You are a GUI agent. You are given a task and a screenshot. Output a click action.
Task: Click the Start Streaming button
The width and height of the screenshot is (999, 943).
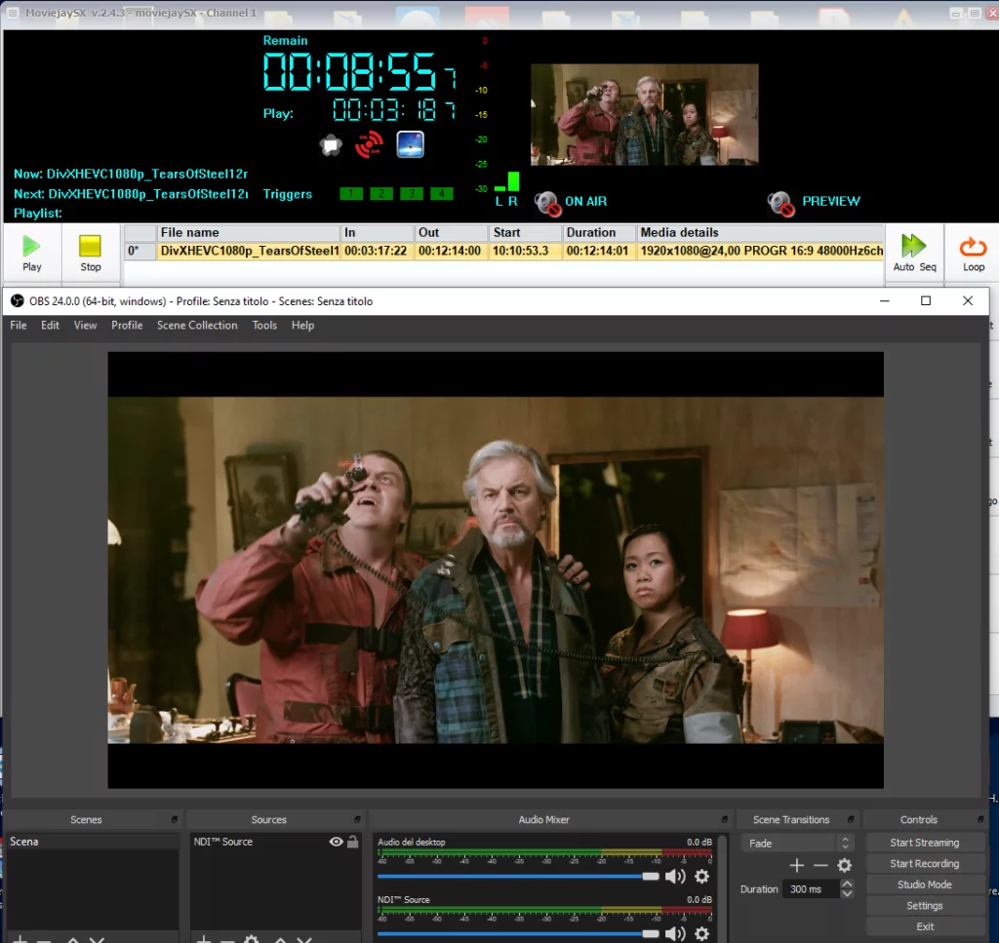pos(924,843)
